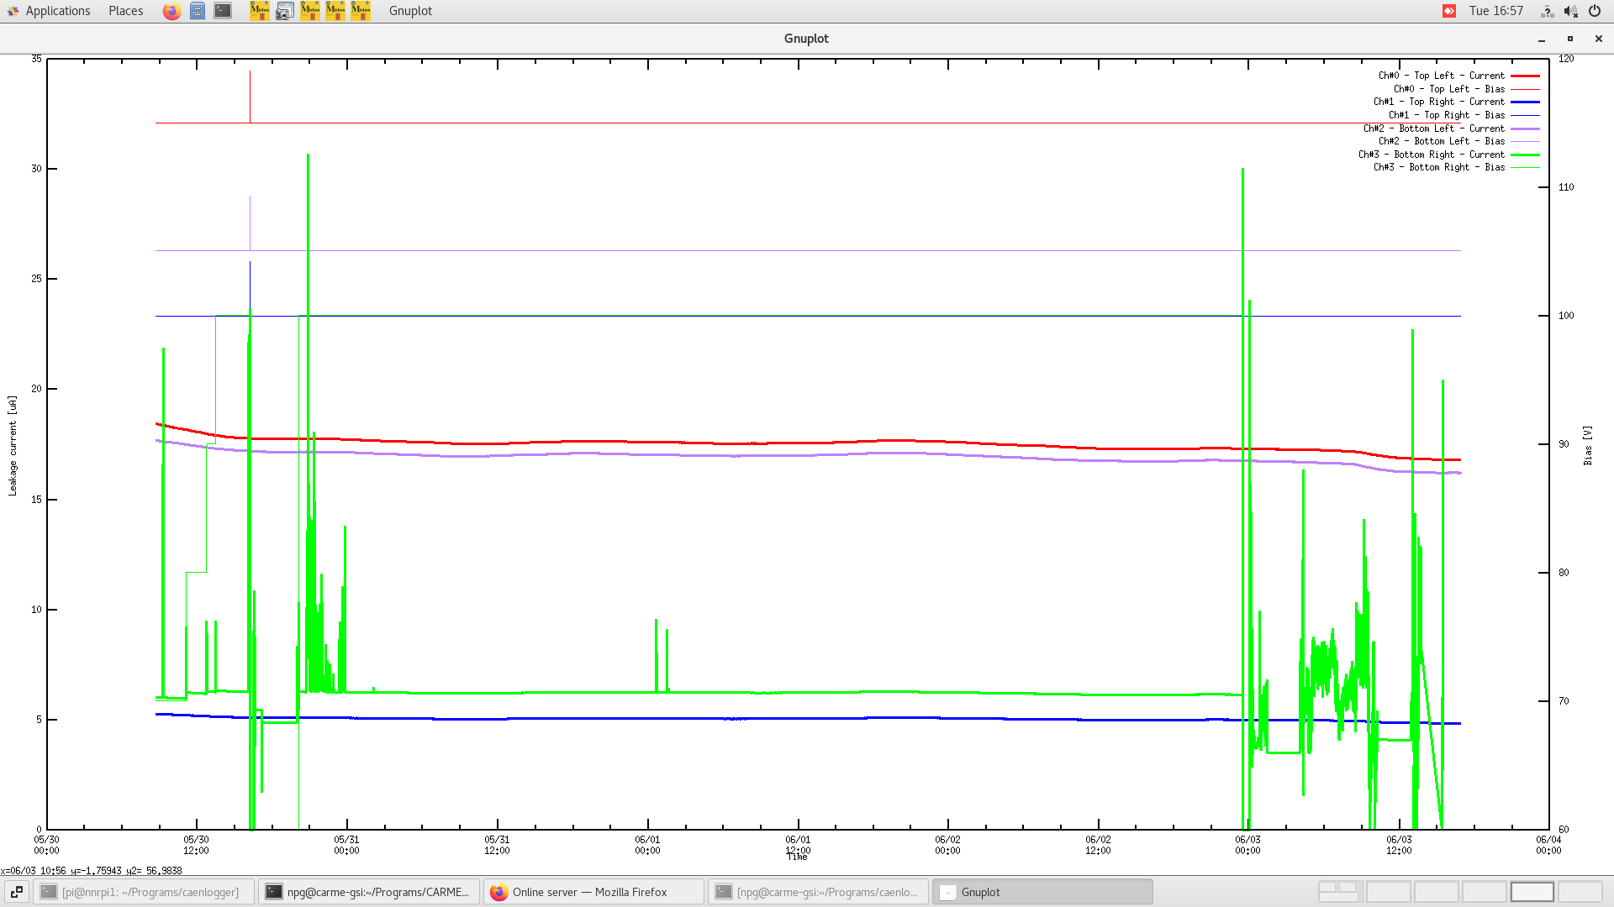1614x907 pixels.
Task: Toggle the Ch#0 Top Left Current plot in legend
Action: (x=1439, y=76)
